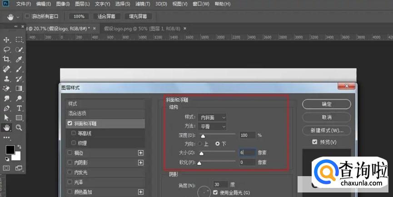Toggle 使用全局光(G) checkbox
393x197 pixels.
[x=215, y=192]
